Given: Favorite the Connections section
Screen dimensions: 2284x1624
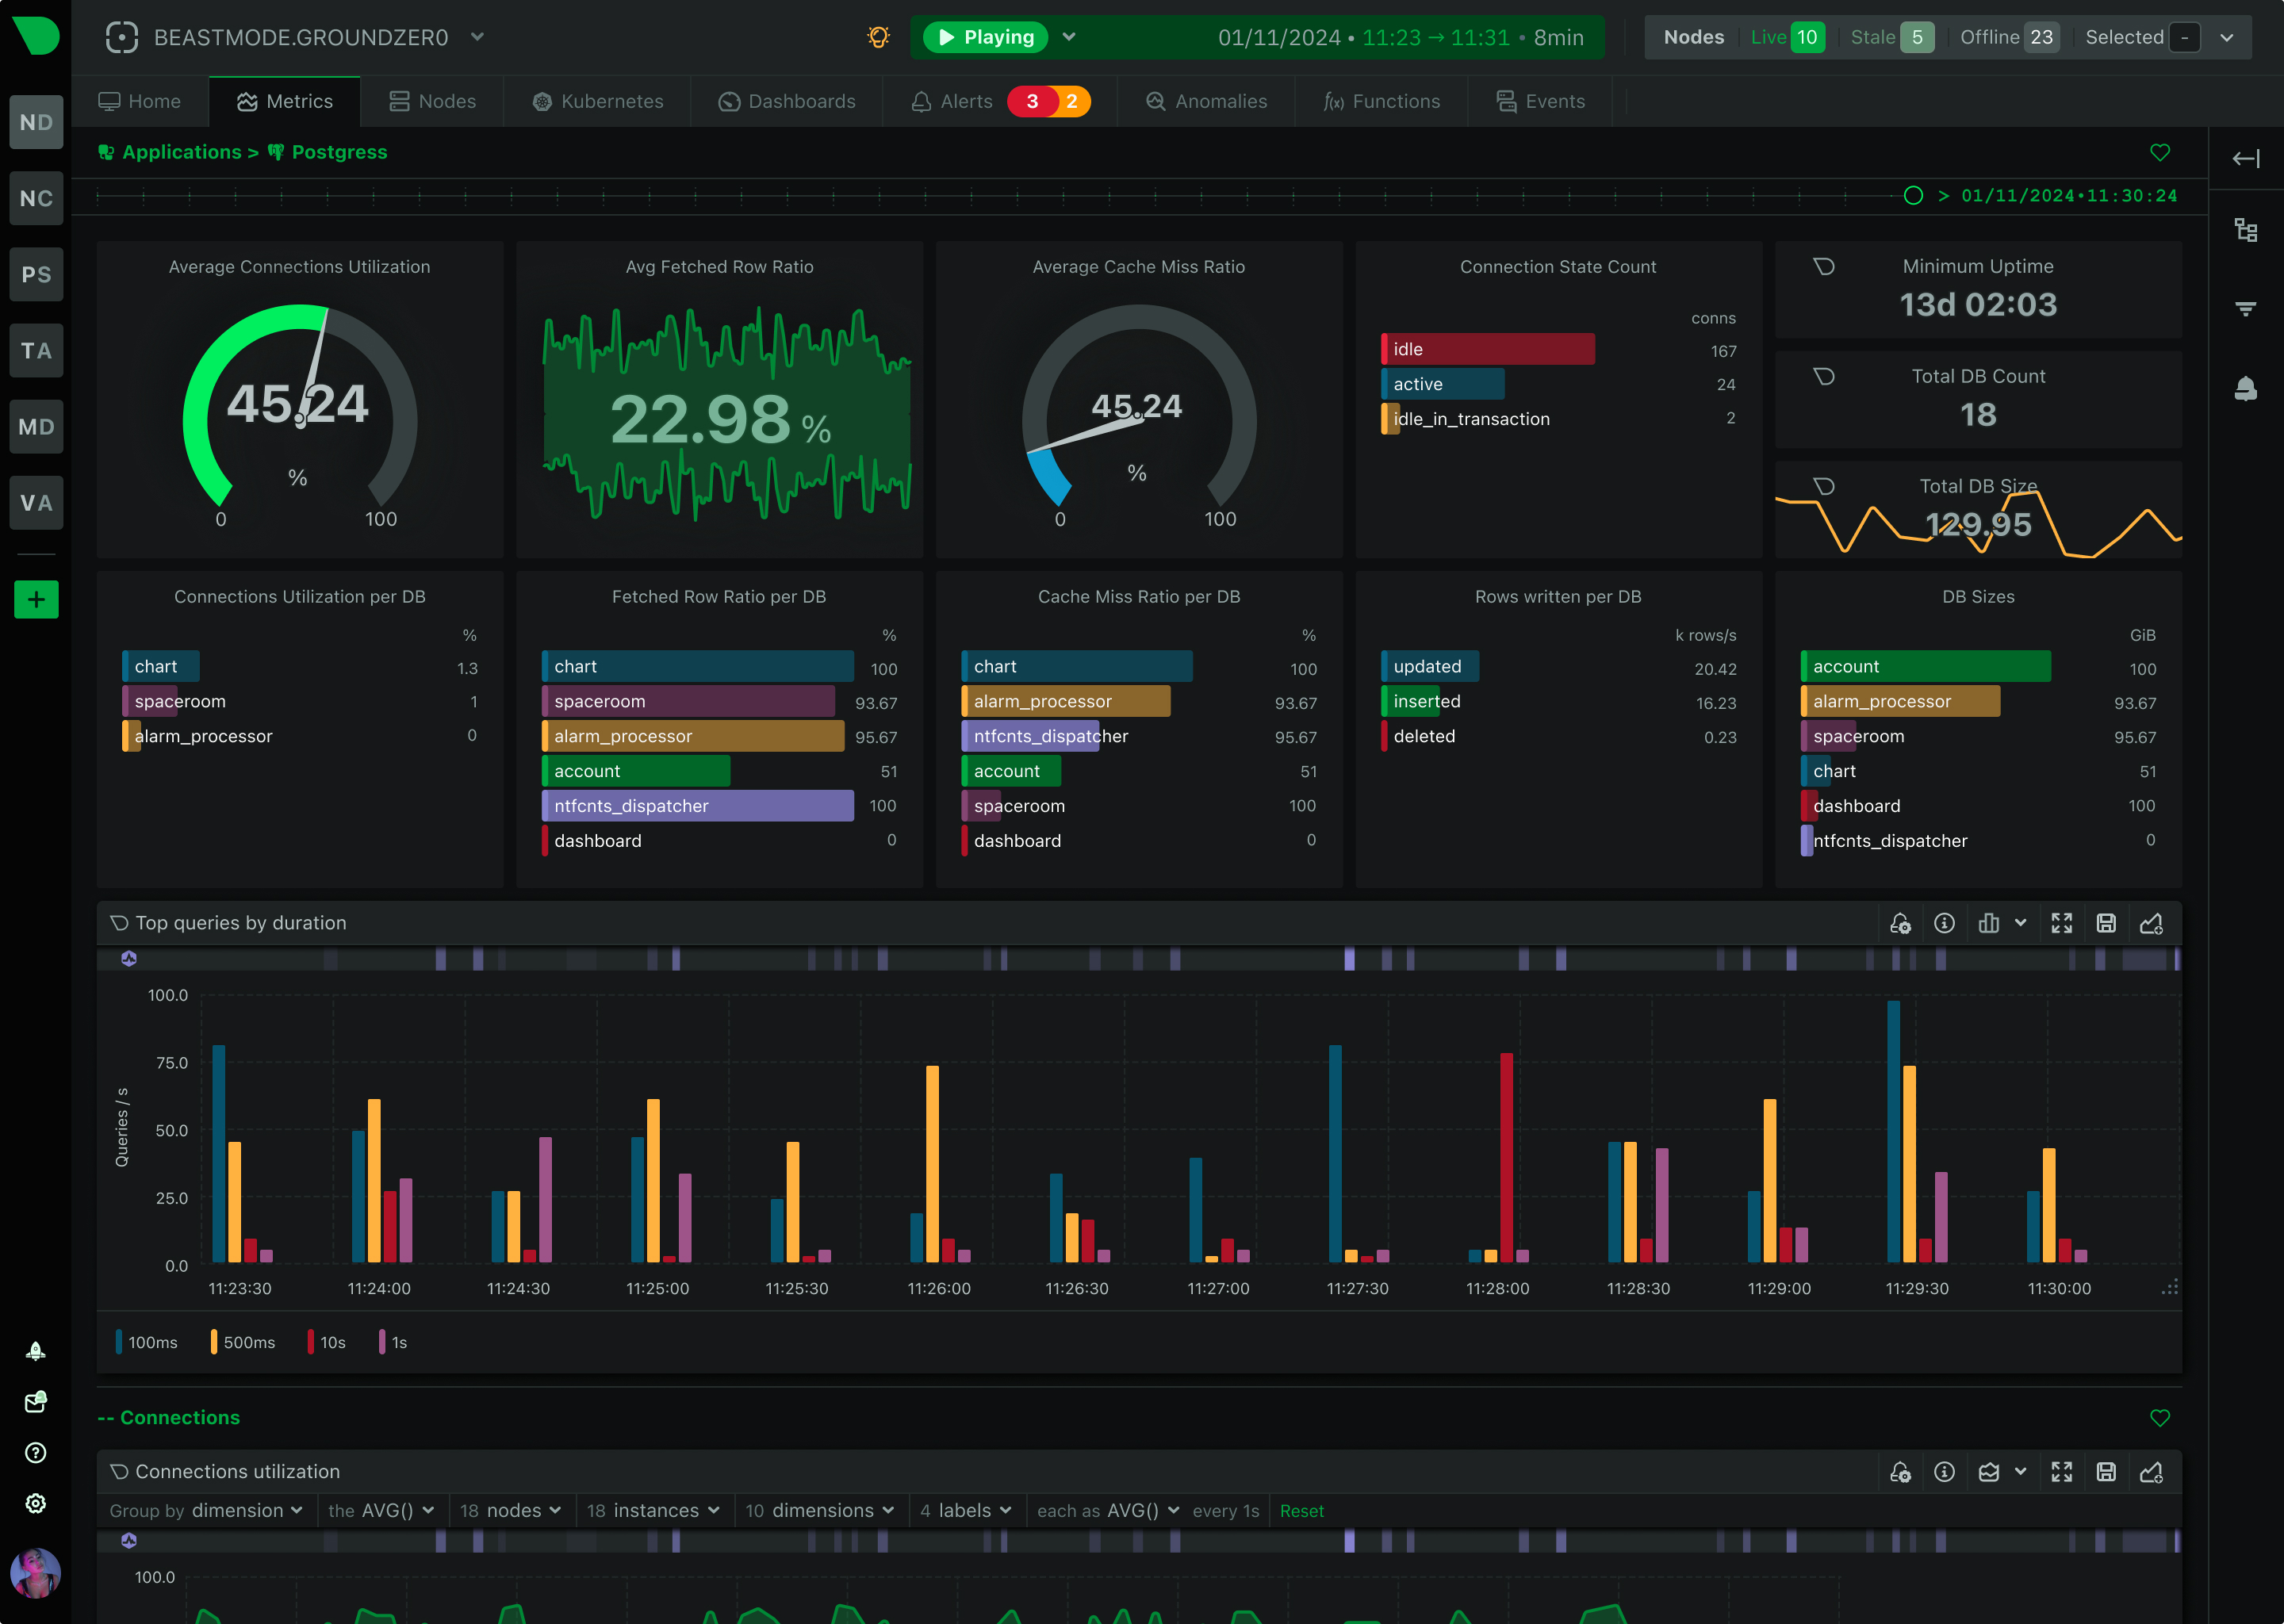Looking at the screenshot, I should pyautogui.click(x=2159, y=1417).
